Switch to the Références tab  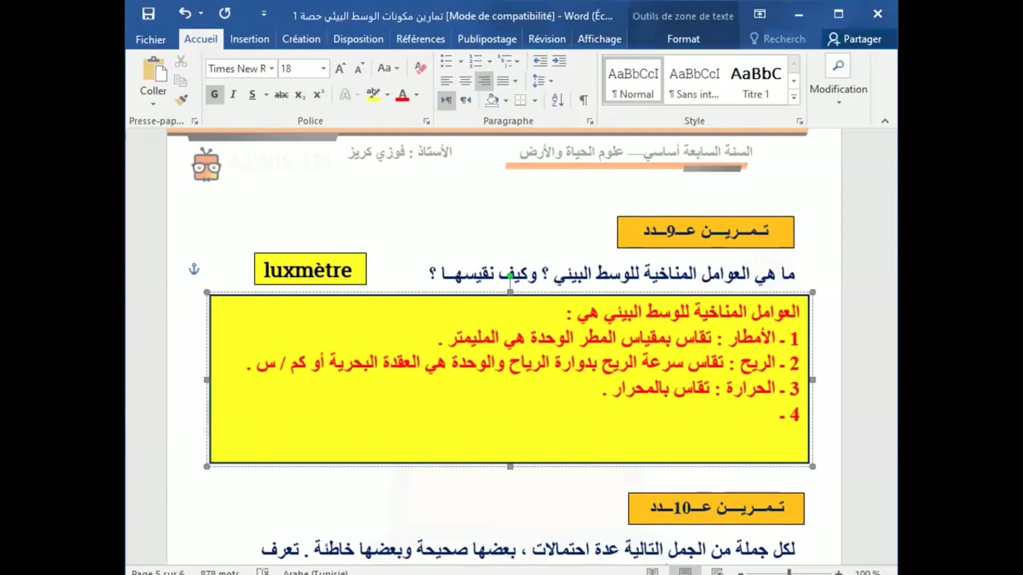(x=420, y=39)
